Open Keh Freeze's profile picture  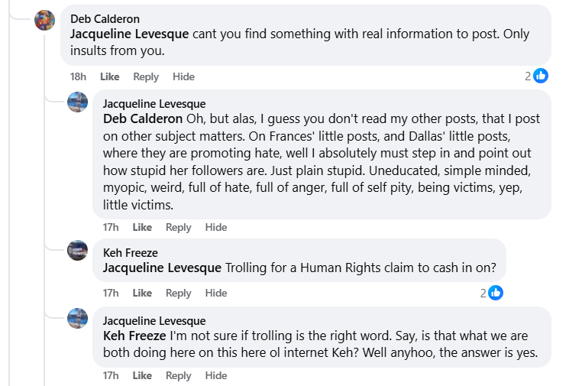pyautogui.click(x=78, y=250)
